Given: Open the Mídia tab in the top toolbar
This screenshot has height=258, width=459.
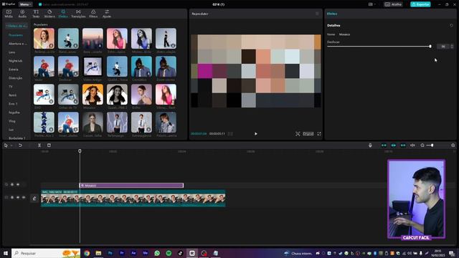Looking at the screenshot, I should [x=9, y=14].
